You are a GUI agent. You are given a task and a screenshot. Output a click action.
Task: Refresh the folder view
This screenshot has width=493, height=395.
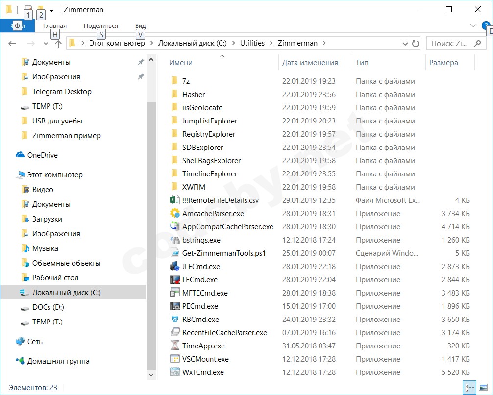pos(416,43)
